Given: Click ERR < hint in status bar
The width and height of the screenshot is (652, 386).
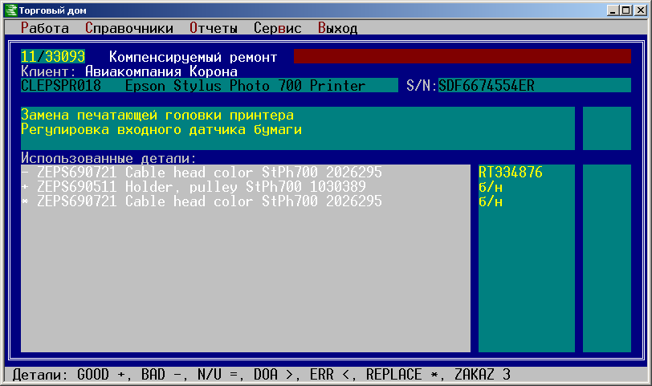Looking at the screenshot, I should (x=330, y=375).
